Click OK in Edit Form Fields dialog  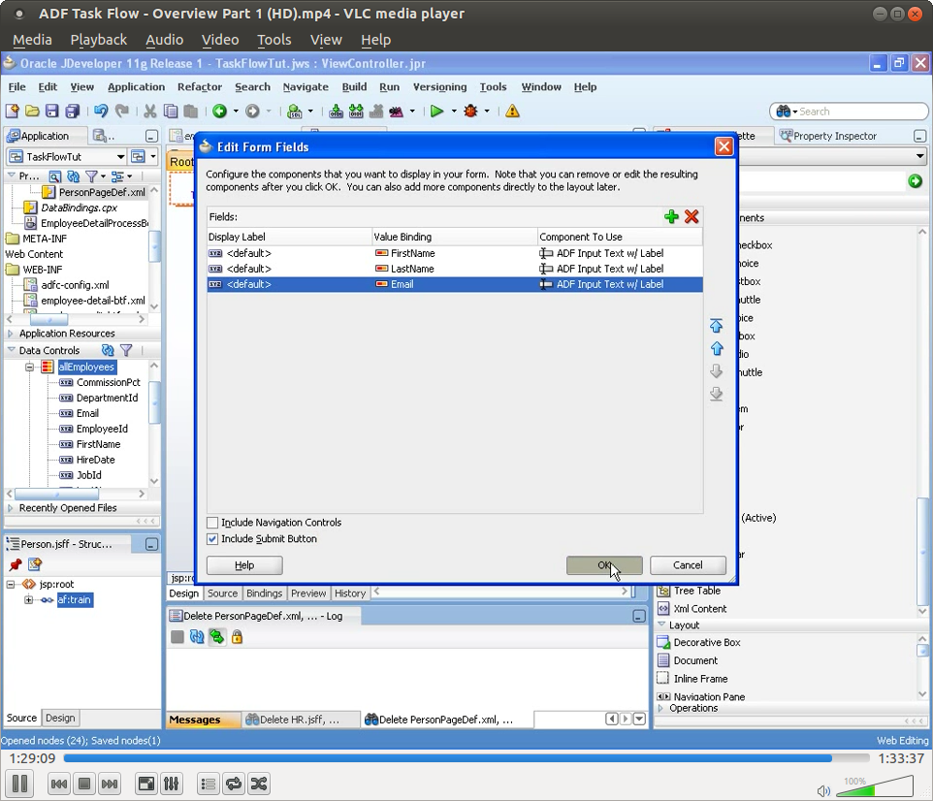604,565
